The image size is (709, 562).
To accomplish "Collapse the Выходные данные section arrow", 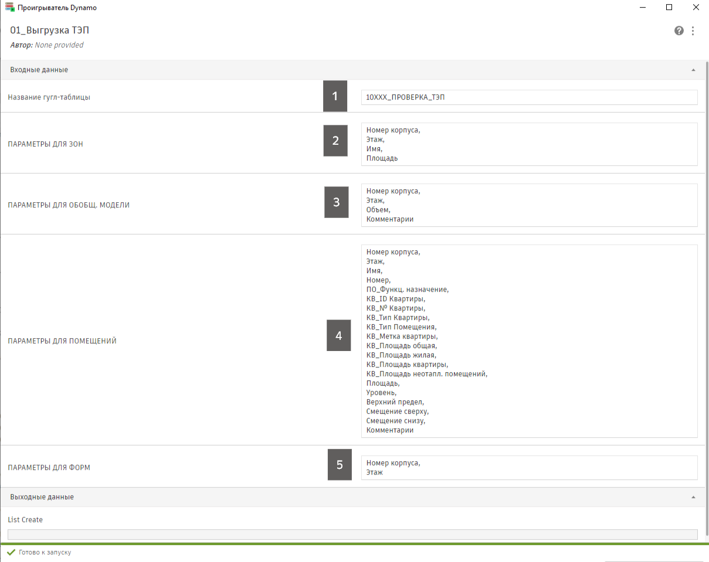I will click(x=693, y=497).
